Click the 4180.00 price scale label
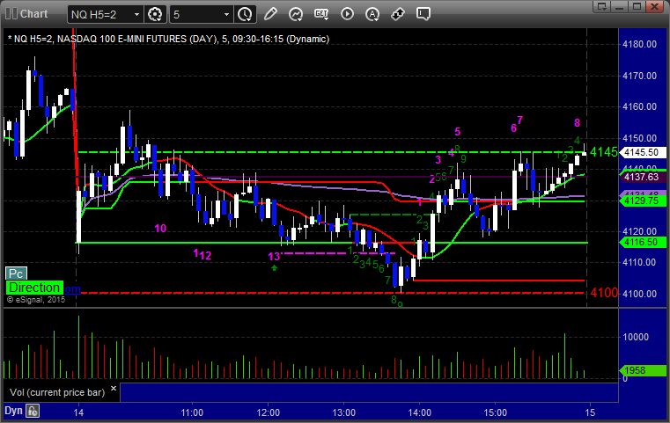670x423 pixels. pyautogui.click(x=640, y=44)
